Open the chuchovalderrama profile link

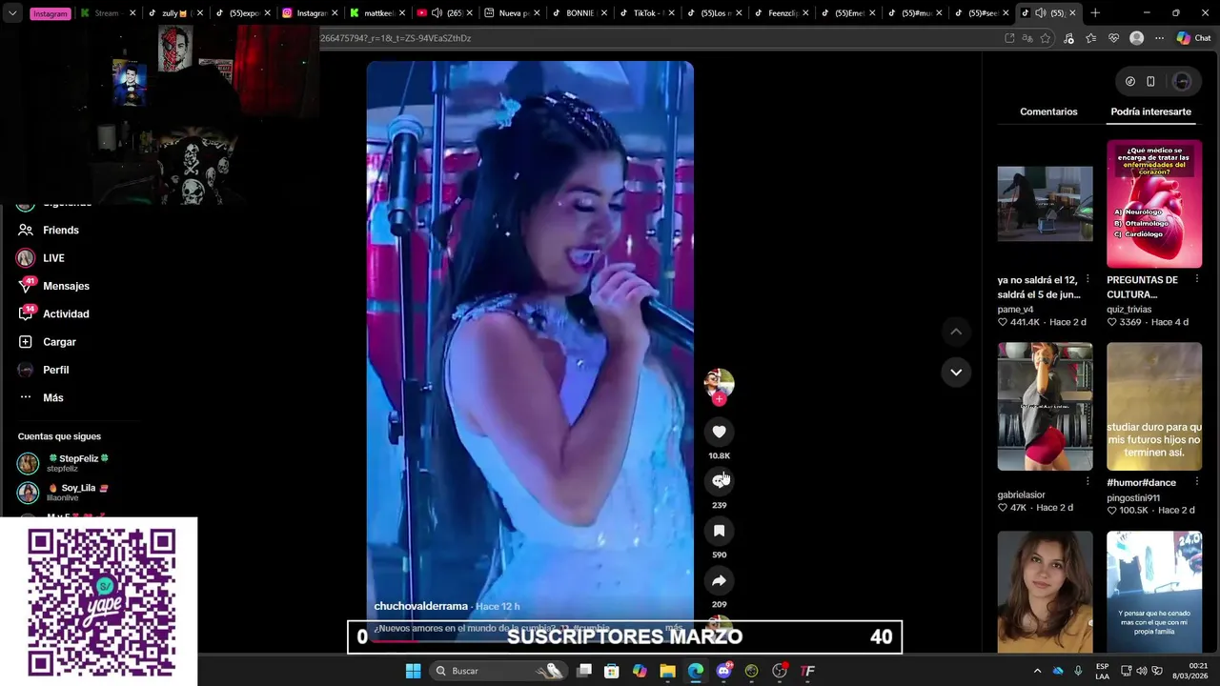point(420,606)
